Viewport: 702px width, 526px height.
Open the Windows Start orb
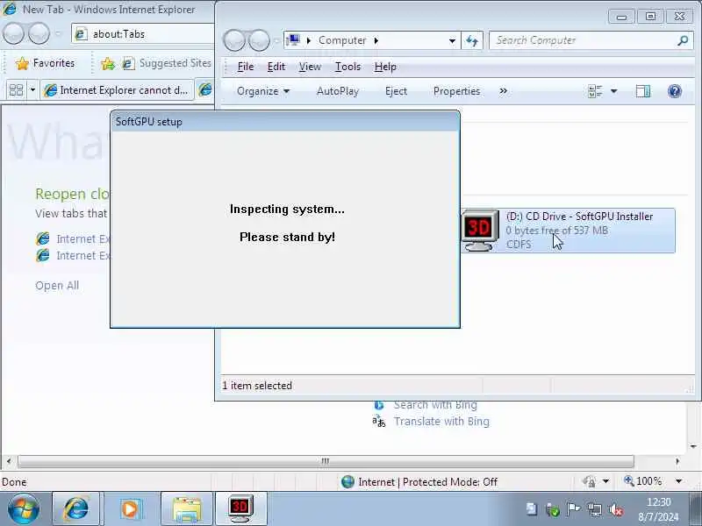pyautogui.click(x=24, y=508)
